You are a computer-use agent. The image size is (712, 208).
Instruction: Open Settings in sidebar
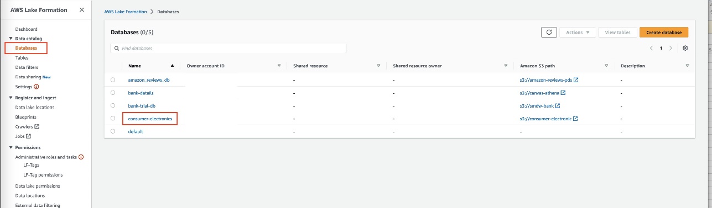(x=24, y=87)
